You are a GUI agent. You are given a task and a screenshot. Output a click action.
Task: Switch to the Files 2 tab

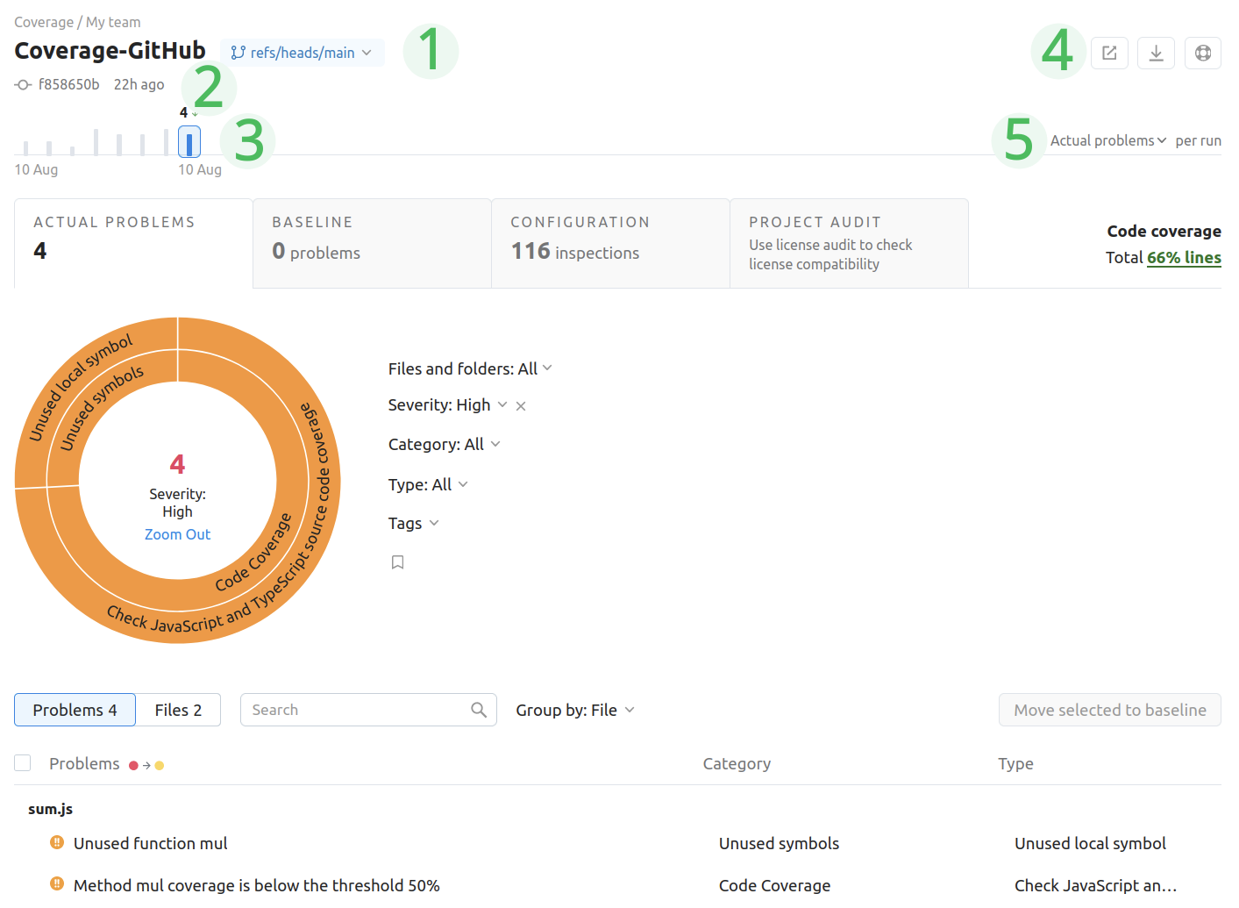[178, 710]
